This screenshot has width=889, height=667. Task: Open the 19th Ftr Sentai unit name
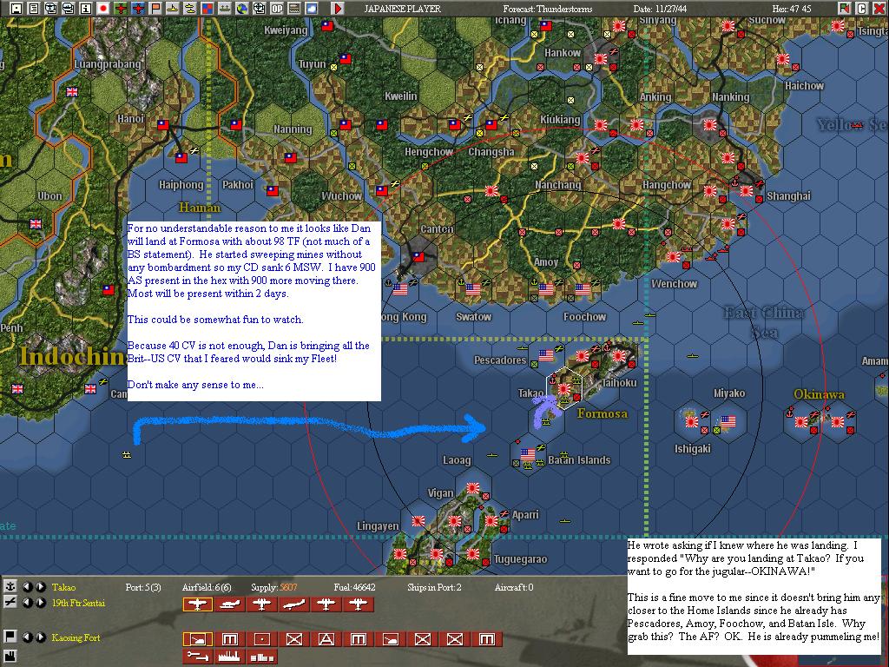[78, 603]
